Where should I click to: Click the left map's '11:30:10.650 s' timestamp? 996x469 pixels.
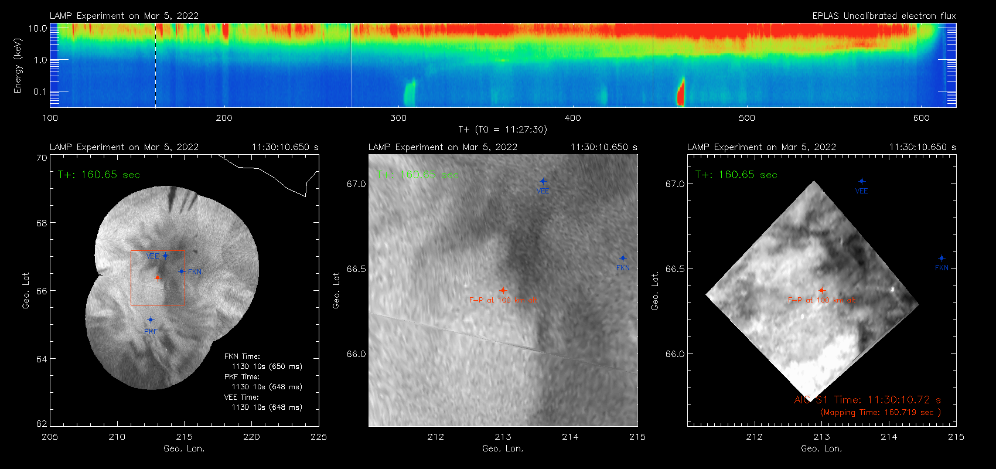click(285, 147)
